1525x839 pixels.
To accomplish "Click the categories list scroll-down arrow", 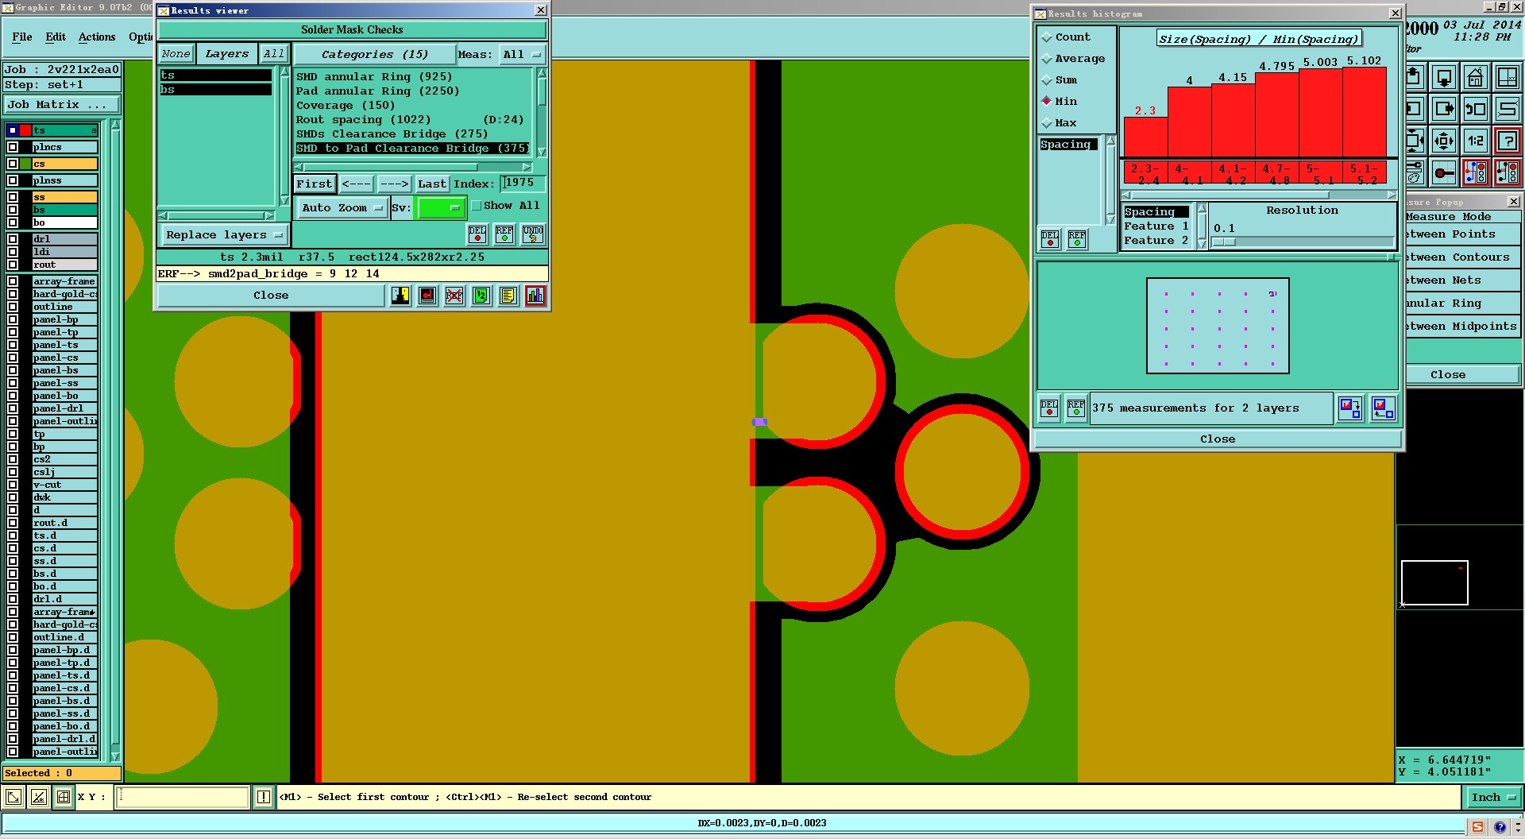I will coord(542,152).
